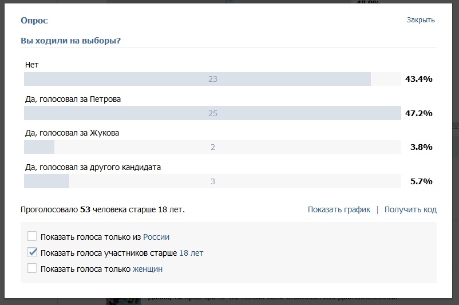459x305 pixels.
Task: Open the Показать график link
Action: (x=339, y=209)
